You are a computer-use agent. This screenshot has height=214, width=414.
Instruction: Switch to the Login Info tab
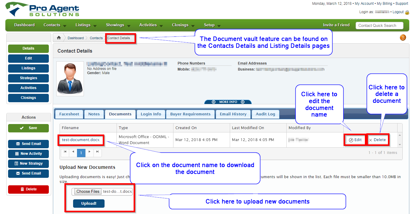point(151,114)
